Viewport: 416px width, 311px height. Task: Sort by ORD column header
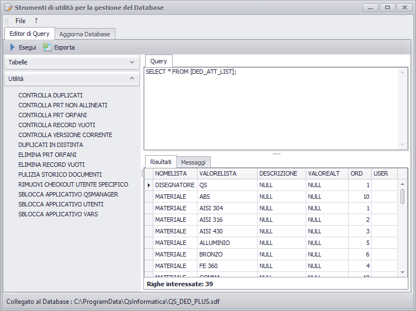tap(360, 173)
